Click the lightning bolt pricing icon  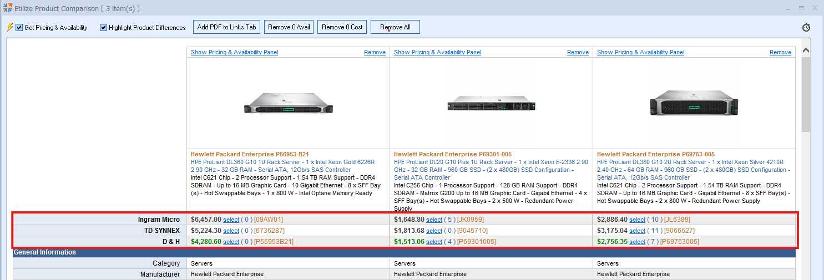tap(9, 27)
